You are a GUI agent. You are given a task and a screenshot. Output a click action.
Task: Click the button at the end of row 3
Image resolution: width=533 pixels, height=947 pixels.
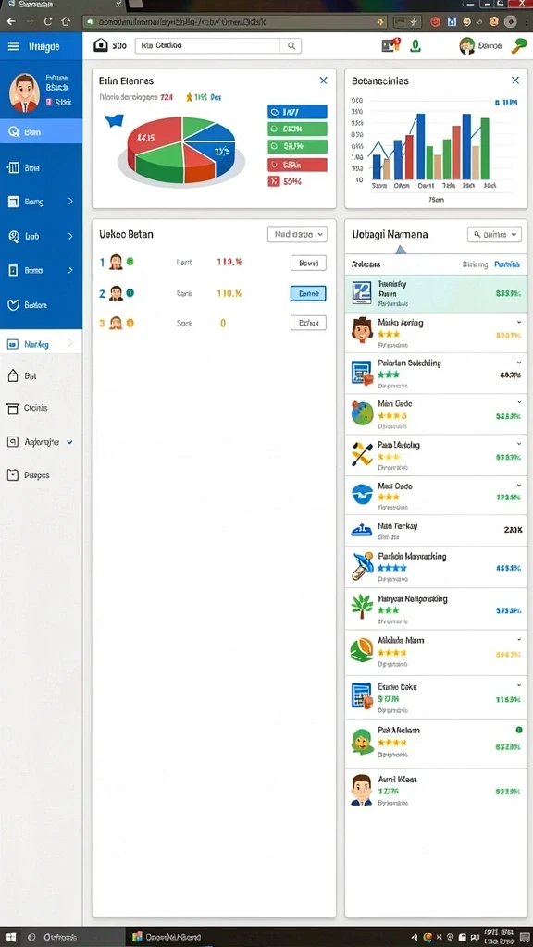point(308,323)
